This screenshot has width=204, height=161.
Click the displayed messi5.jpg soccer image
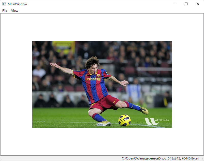[102, 84]
